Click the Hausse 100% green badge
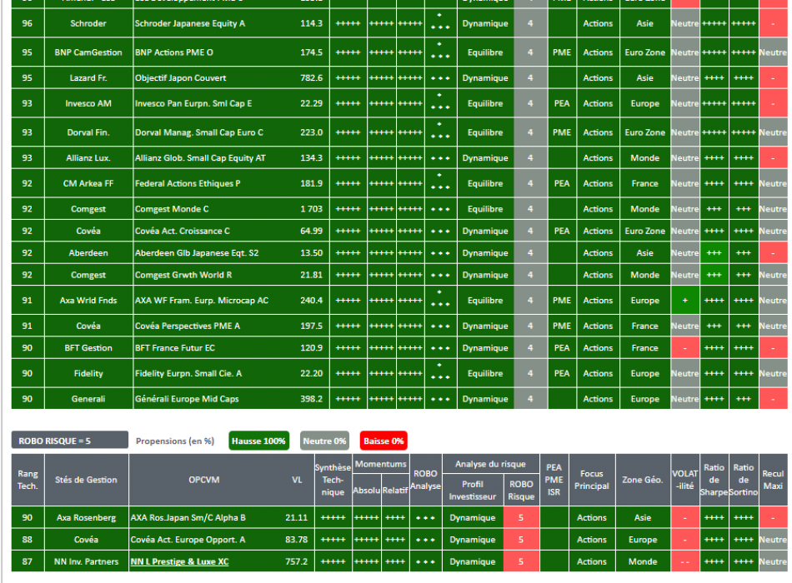Image resolution: width=792 pixels, height=583 pixels. [x=258, y=441]
